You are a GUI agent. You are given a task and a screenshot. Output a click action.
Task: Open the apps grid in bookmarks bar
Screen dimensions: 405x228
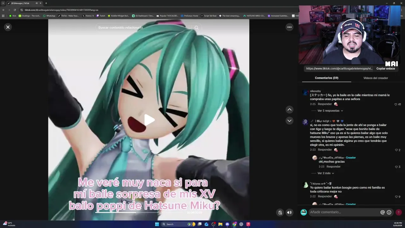click(3, 16)
